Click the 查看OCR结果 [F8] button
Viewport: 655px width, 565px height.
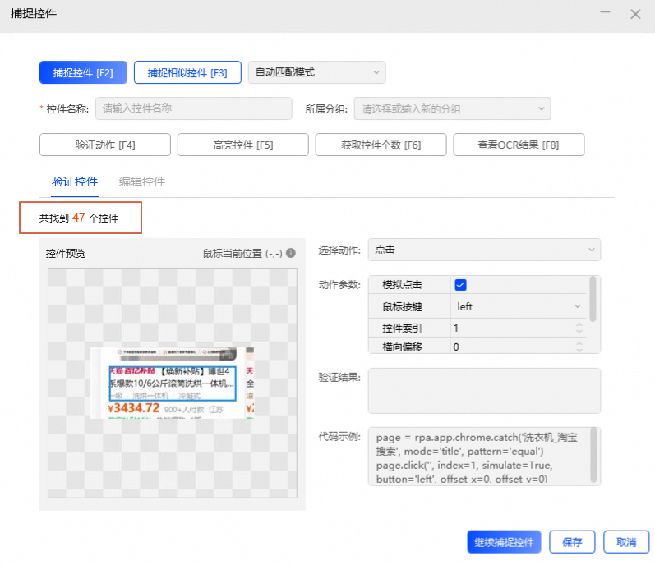tap(519, 145)
